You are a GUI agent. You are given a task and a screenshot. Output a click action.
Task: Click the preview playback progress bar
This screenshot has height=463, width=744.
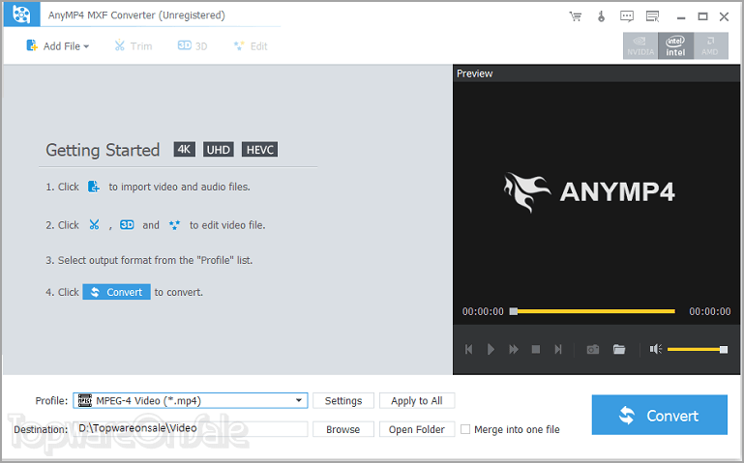pyautogui.click(x=592, y=311)
